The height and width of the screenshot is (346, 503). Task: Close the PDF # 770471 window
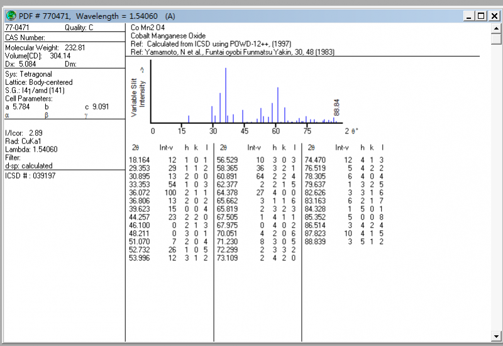tap(494, 16)
